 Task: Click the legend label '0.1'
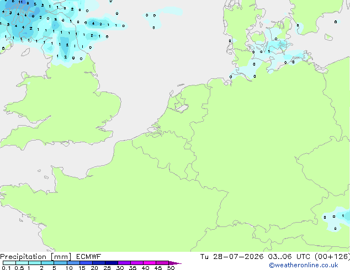tap(6, 268)
